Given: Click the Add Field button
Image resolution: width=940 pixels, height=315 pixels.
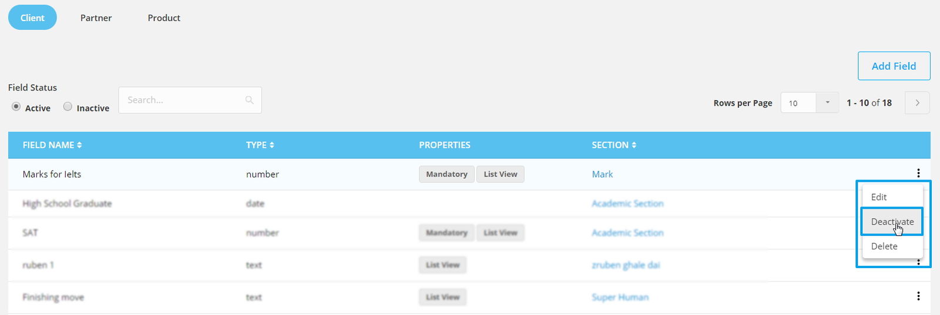Looking at the screenshot, I should tap(894, 66).
